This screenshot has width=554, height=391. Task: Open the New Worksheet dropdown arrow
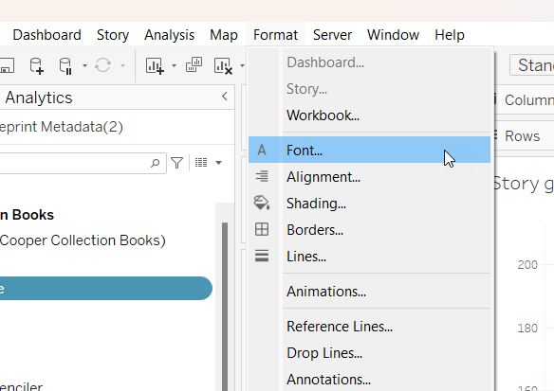[174, 65]
